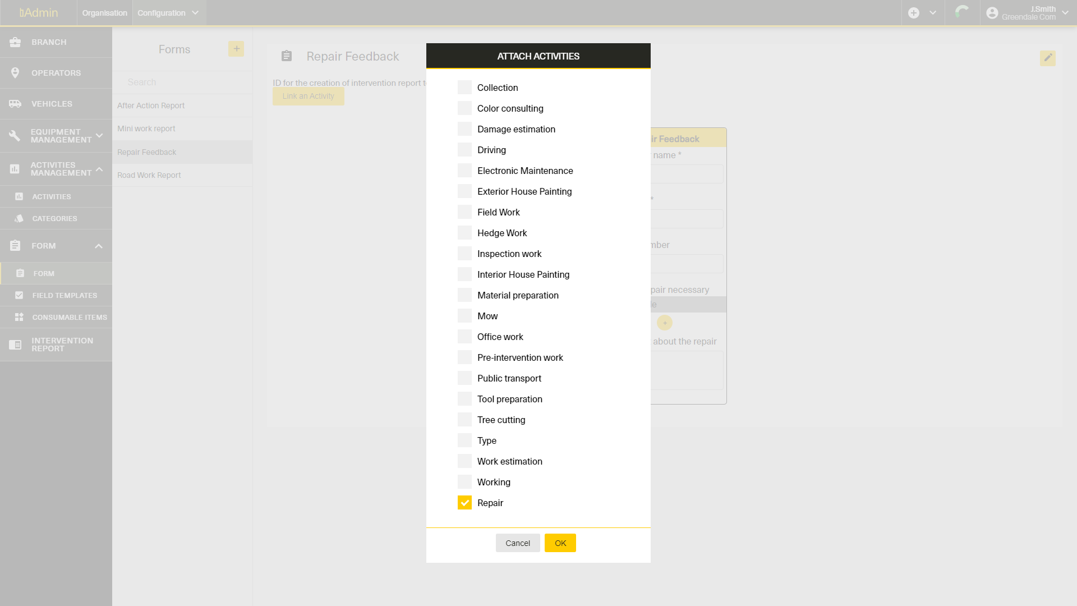Check the Collection activity checkbox
This screenshot has height=606, width=1077.
[464, 88]
